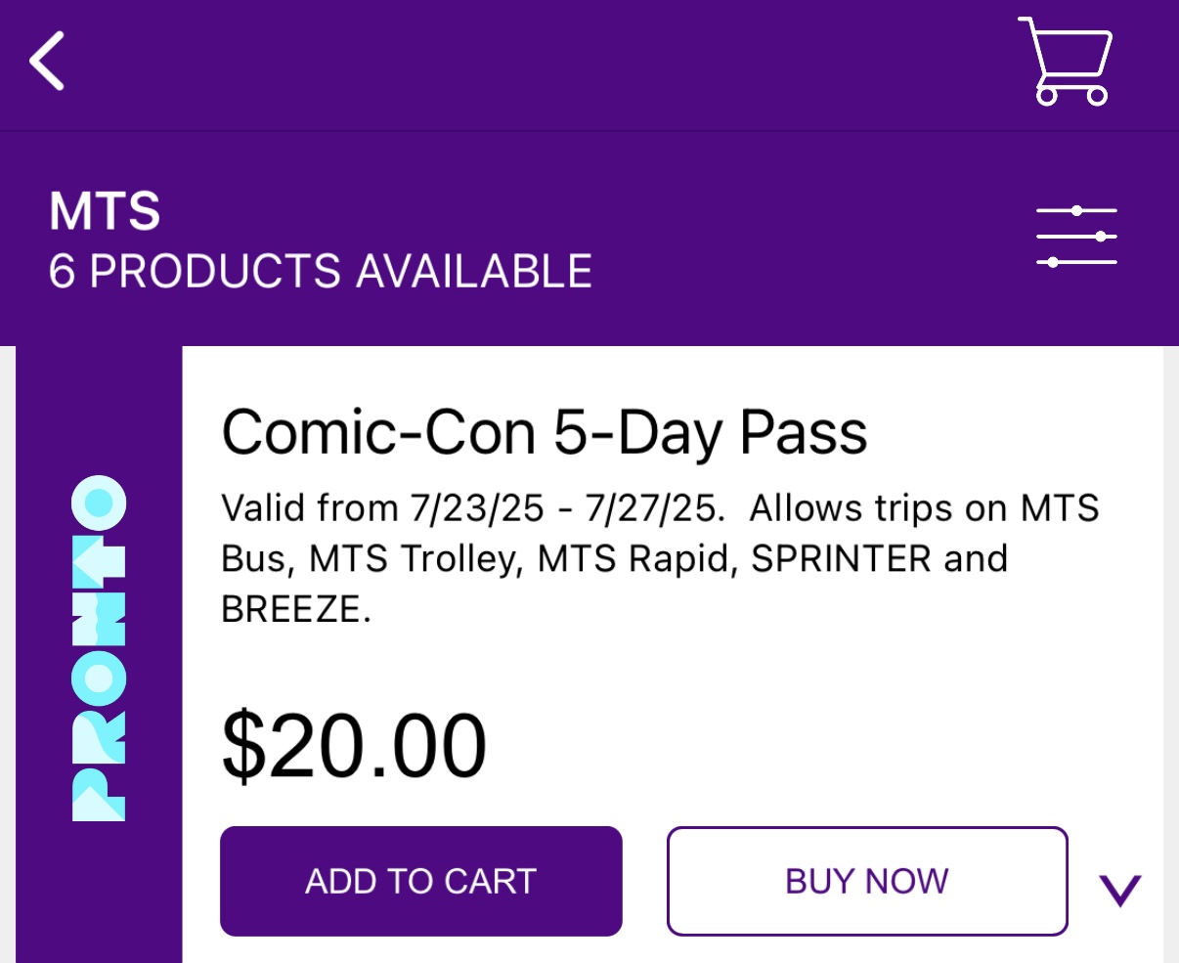Screen dimensions: 1179x963
Task: Tap the 6 PRODUCTS AVAILABLE label
Action: point(321,272)
